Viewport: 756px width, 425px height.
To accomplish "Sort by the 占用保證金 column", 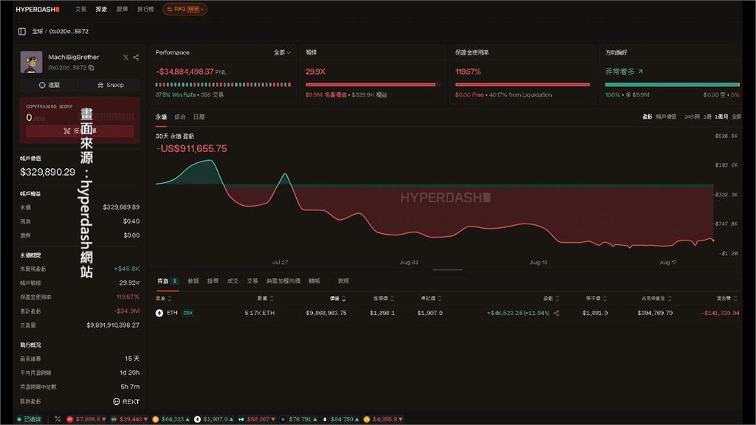I will tap(656, 299).
